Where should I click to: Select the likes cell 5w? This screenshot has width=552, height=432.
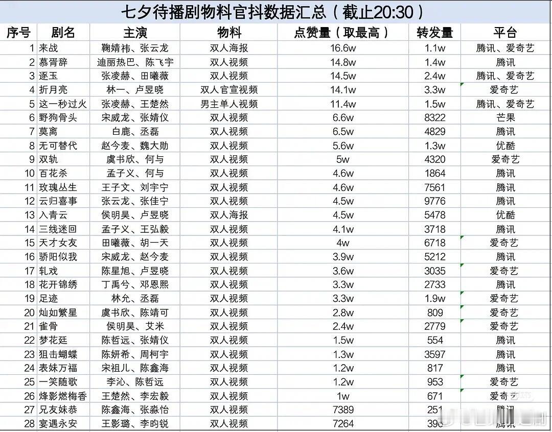click(343, 159)
